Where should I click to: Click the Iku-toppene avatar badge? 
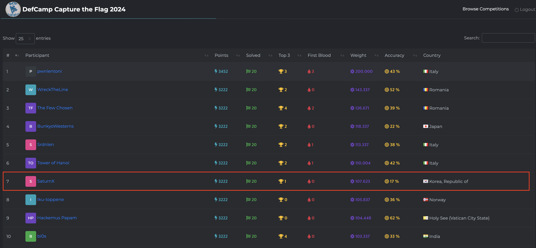coord(31,200)
